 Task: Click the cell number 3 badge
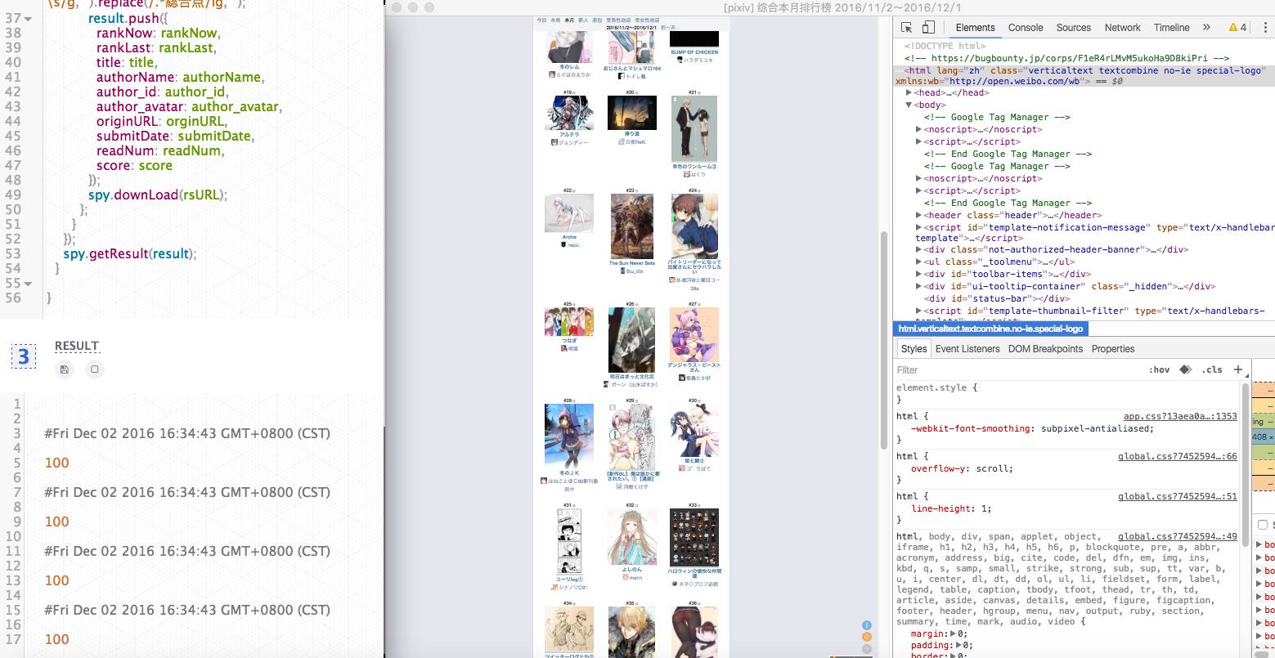[x=23, y=356]
